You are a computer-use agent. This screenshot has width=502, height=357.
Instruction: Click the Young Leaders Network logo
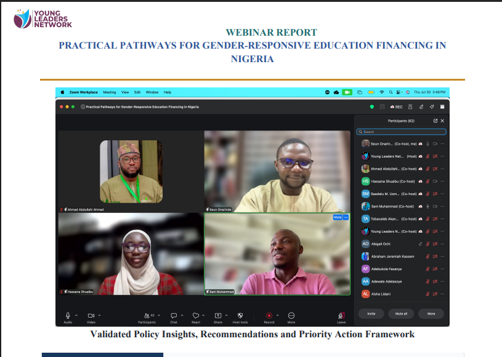pos(43,18)
